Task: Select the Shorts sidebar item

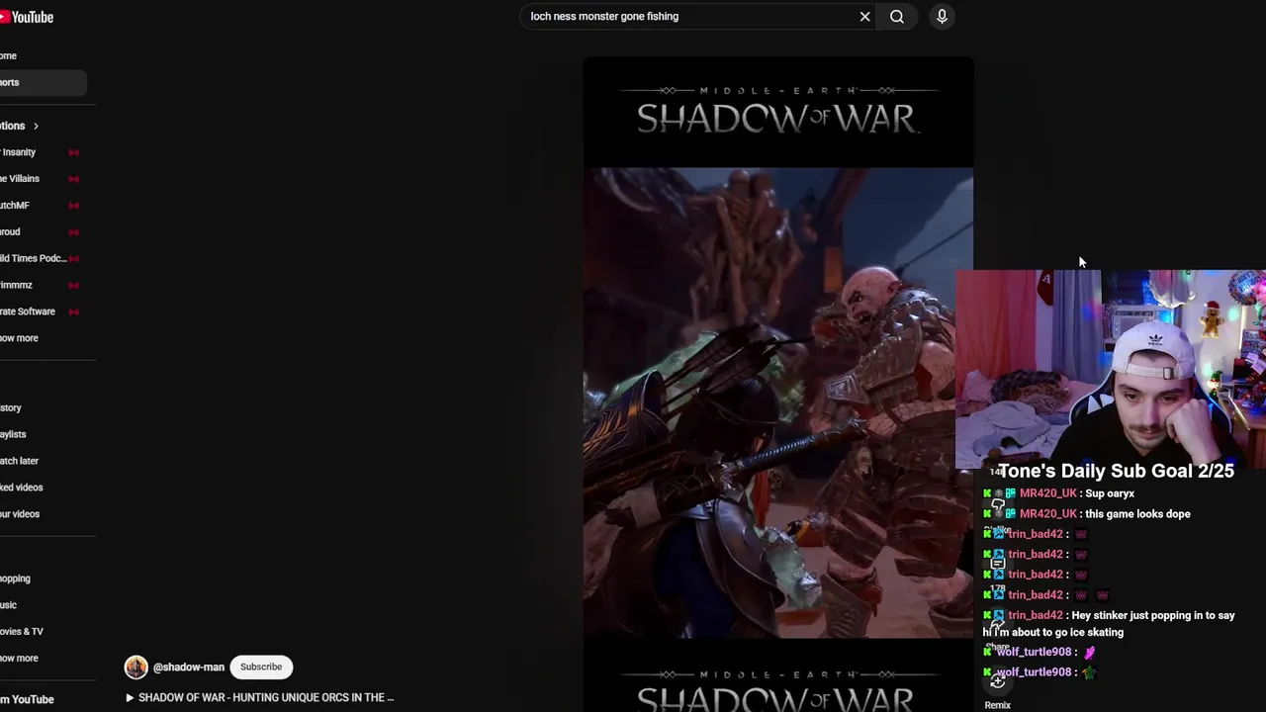Action: click(x=44, y=82)
